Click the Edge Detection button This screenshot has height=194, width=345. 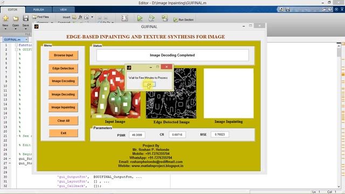pyautogui.click(x=64, y=68)
